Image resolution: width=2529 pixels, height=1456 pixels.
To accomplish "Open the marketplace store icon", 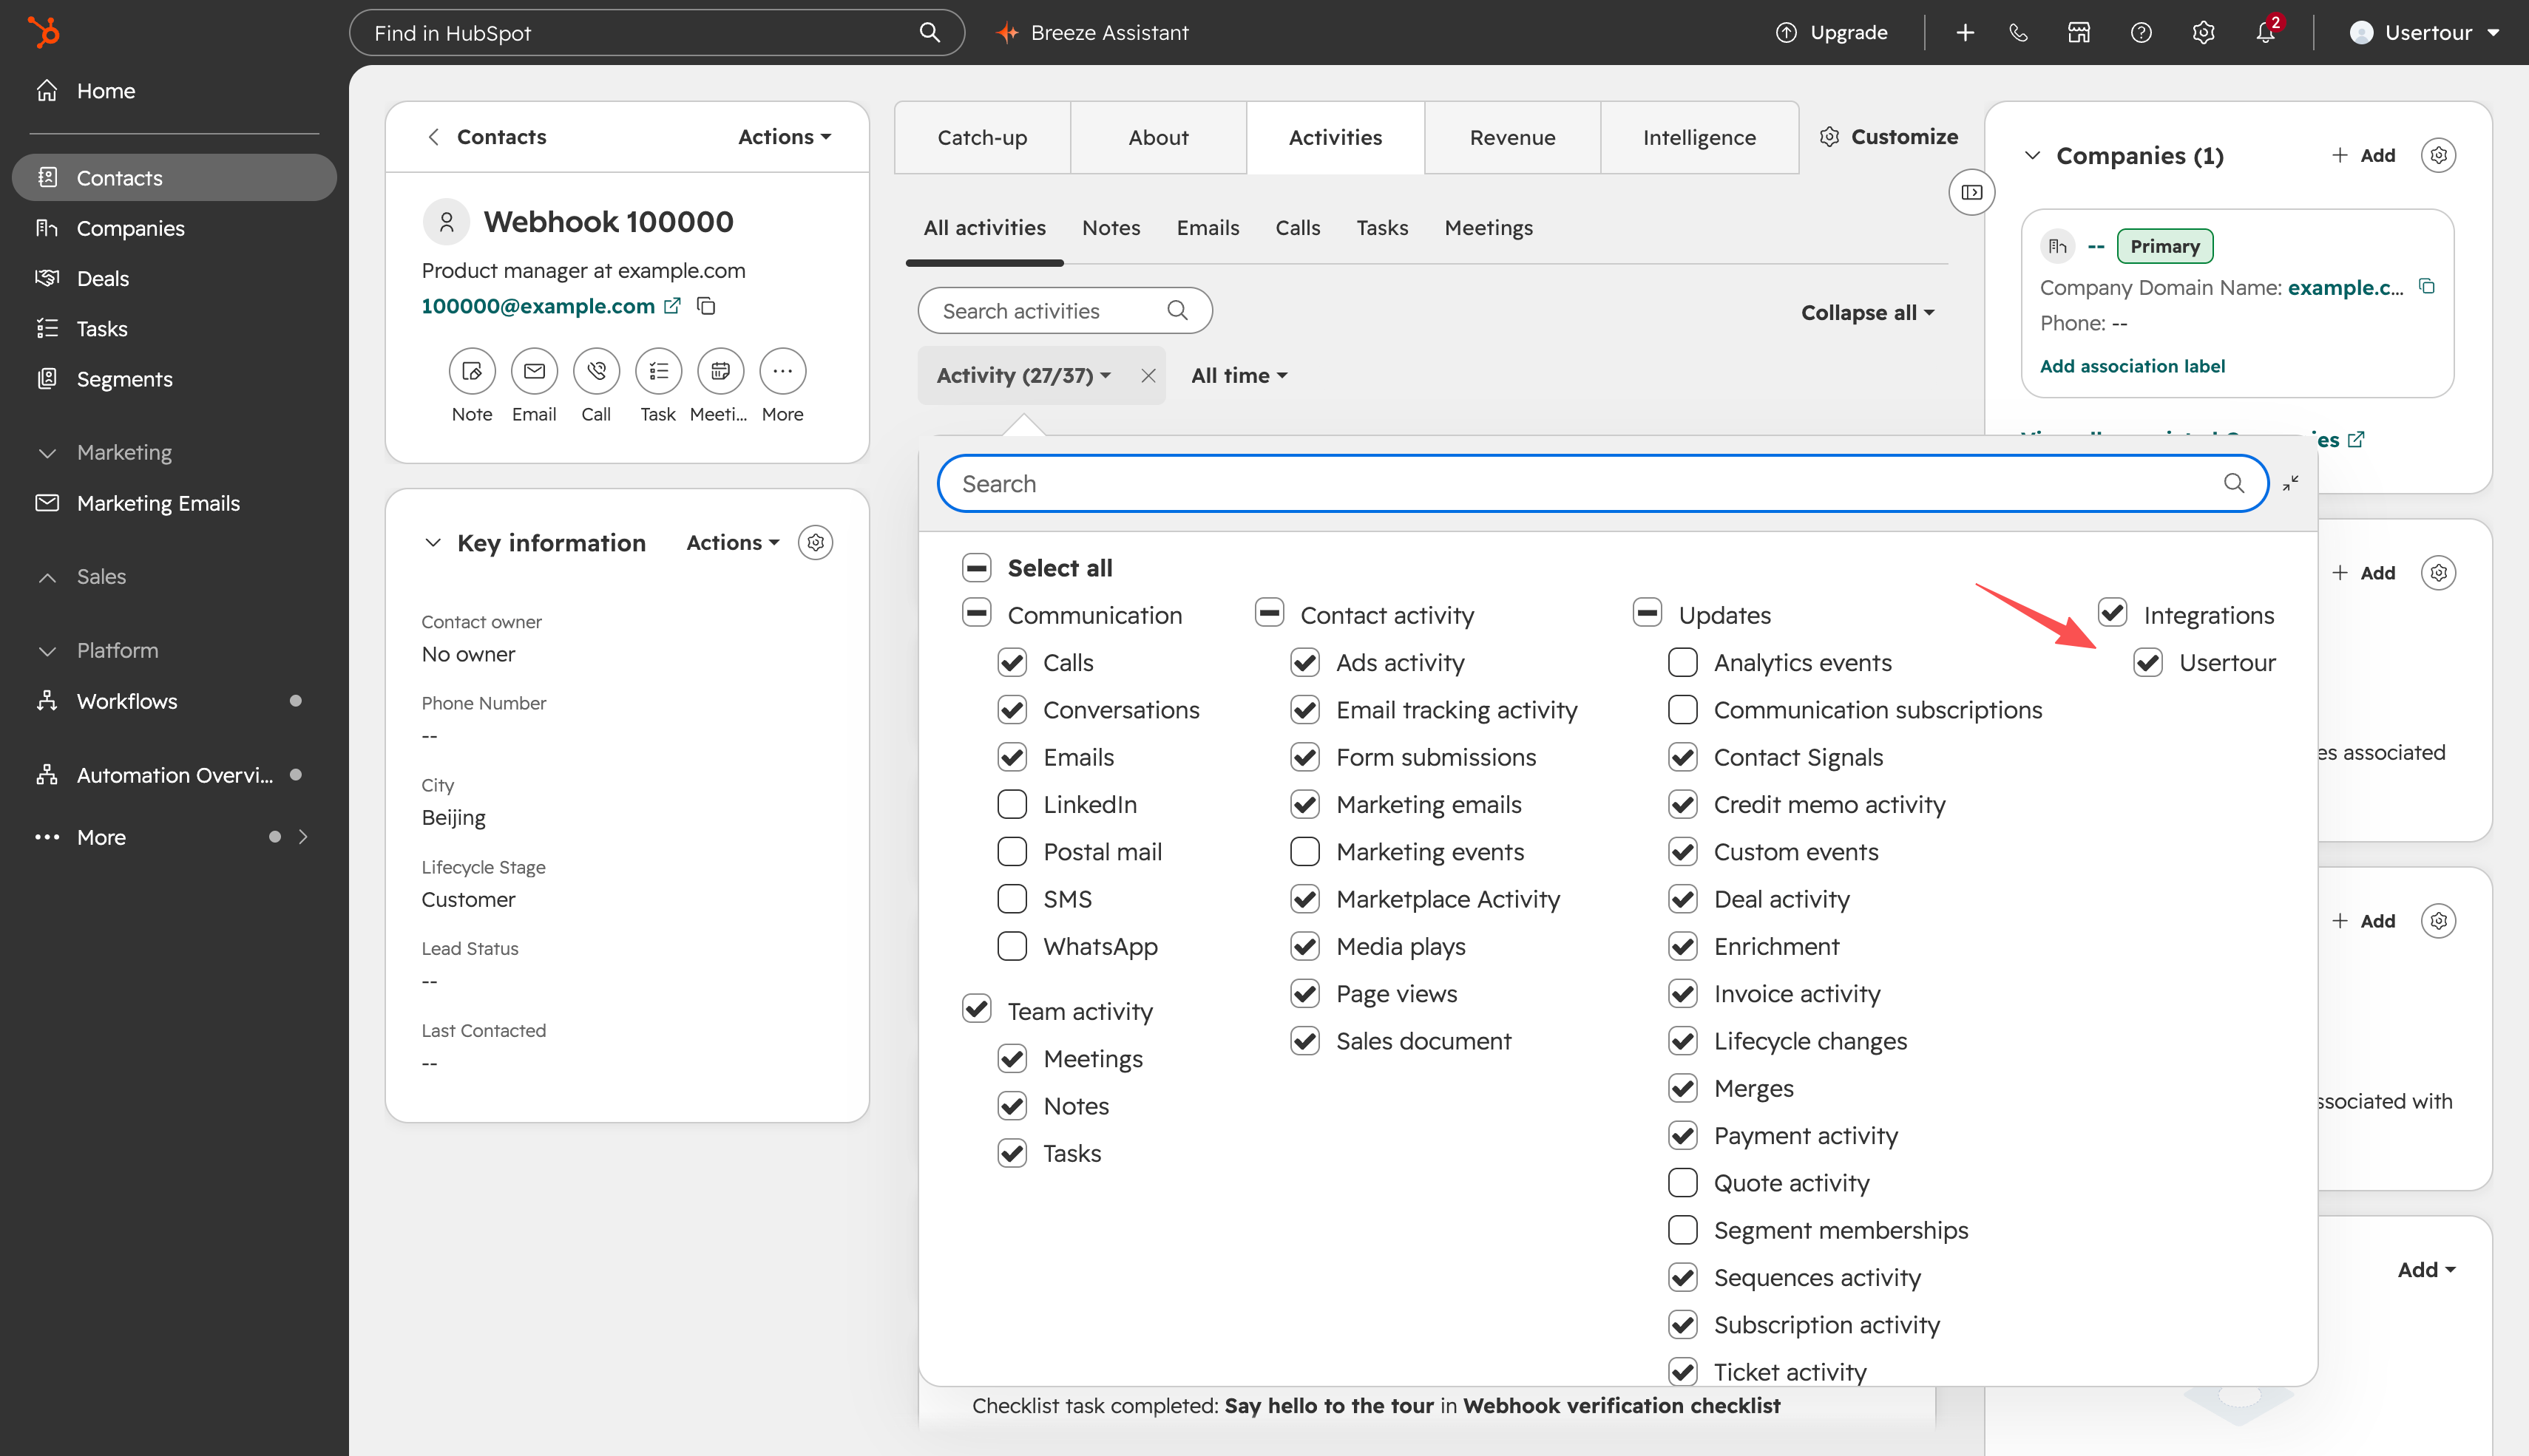I will [x=2079, y=33].
